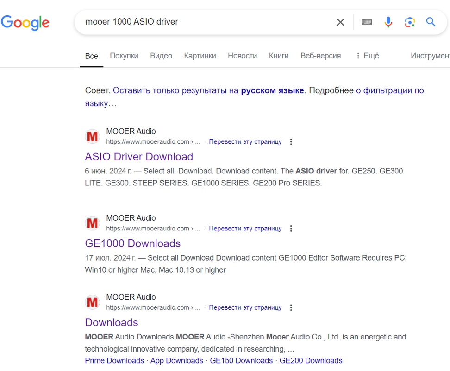Image resolution: width=450 pixels, height=371 pixels.
Task: Switch to the Новости tab
Action: click(243, 56)
